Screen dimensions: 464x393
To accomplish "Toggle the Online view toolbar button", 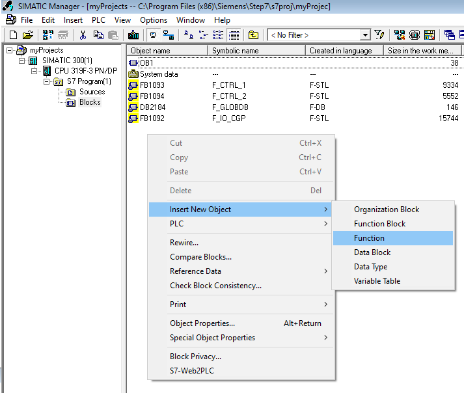I will (x=169, y=35).
